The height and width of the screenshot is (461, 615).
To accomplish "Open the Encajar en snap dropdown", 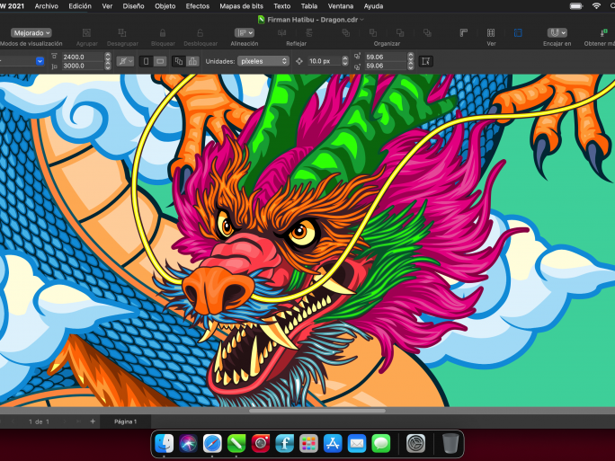I will tap(557, 33).
